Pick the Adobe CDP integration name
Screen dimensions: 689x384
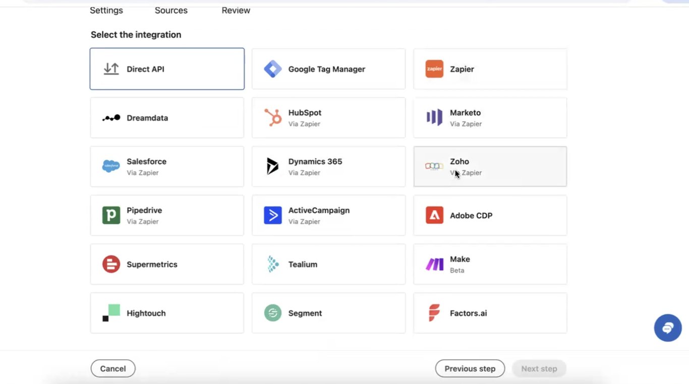pyautogui.click(x=471, y=215)
